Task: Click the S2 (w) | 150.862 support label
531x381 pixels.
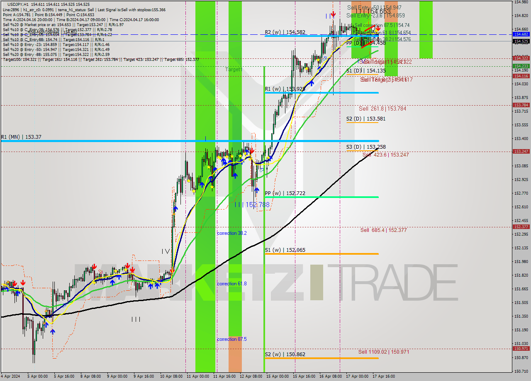Action: pos(285,354)
